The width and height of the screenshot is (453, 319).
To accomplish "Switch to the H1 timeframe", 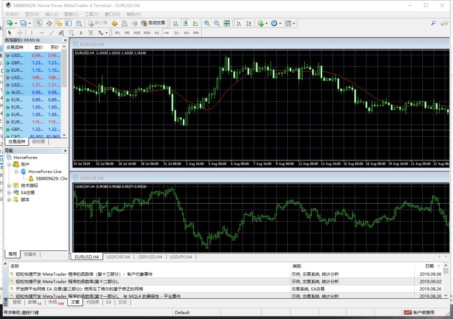I will click(x=156, y=33).
